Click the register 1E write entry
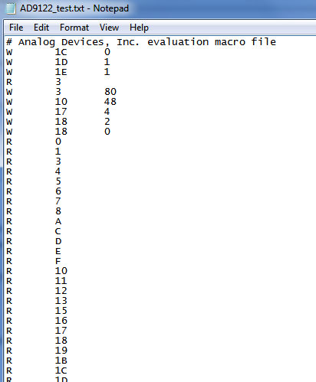316x382 pixels. click(x=58, y=72)
